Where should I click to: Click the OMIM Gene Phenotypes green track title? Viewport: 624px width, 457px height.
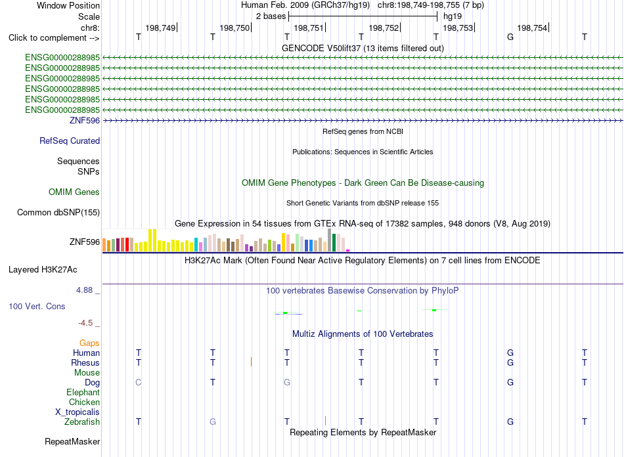coord(363,183)
